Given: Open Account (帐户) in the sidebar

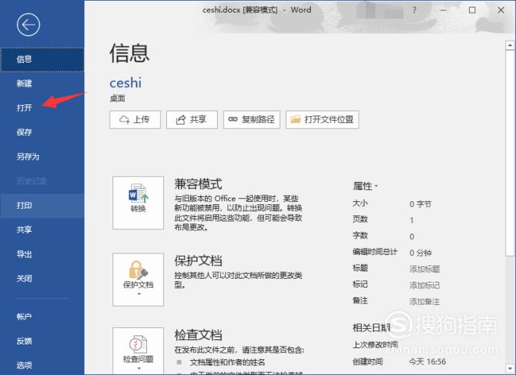Looking at the screenshot, I should coord(42,316).
